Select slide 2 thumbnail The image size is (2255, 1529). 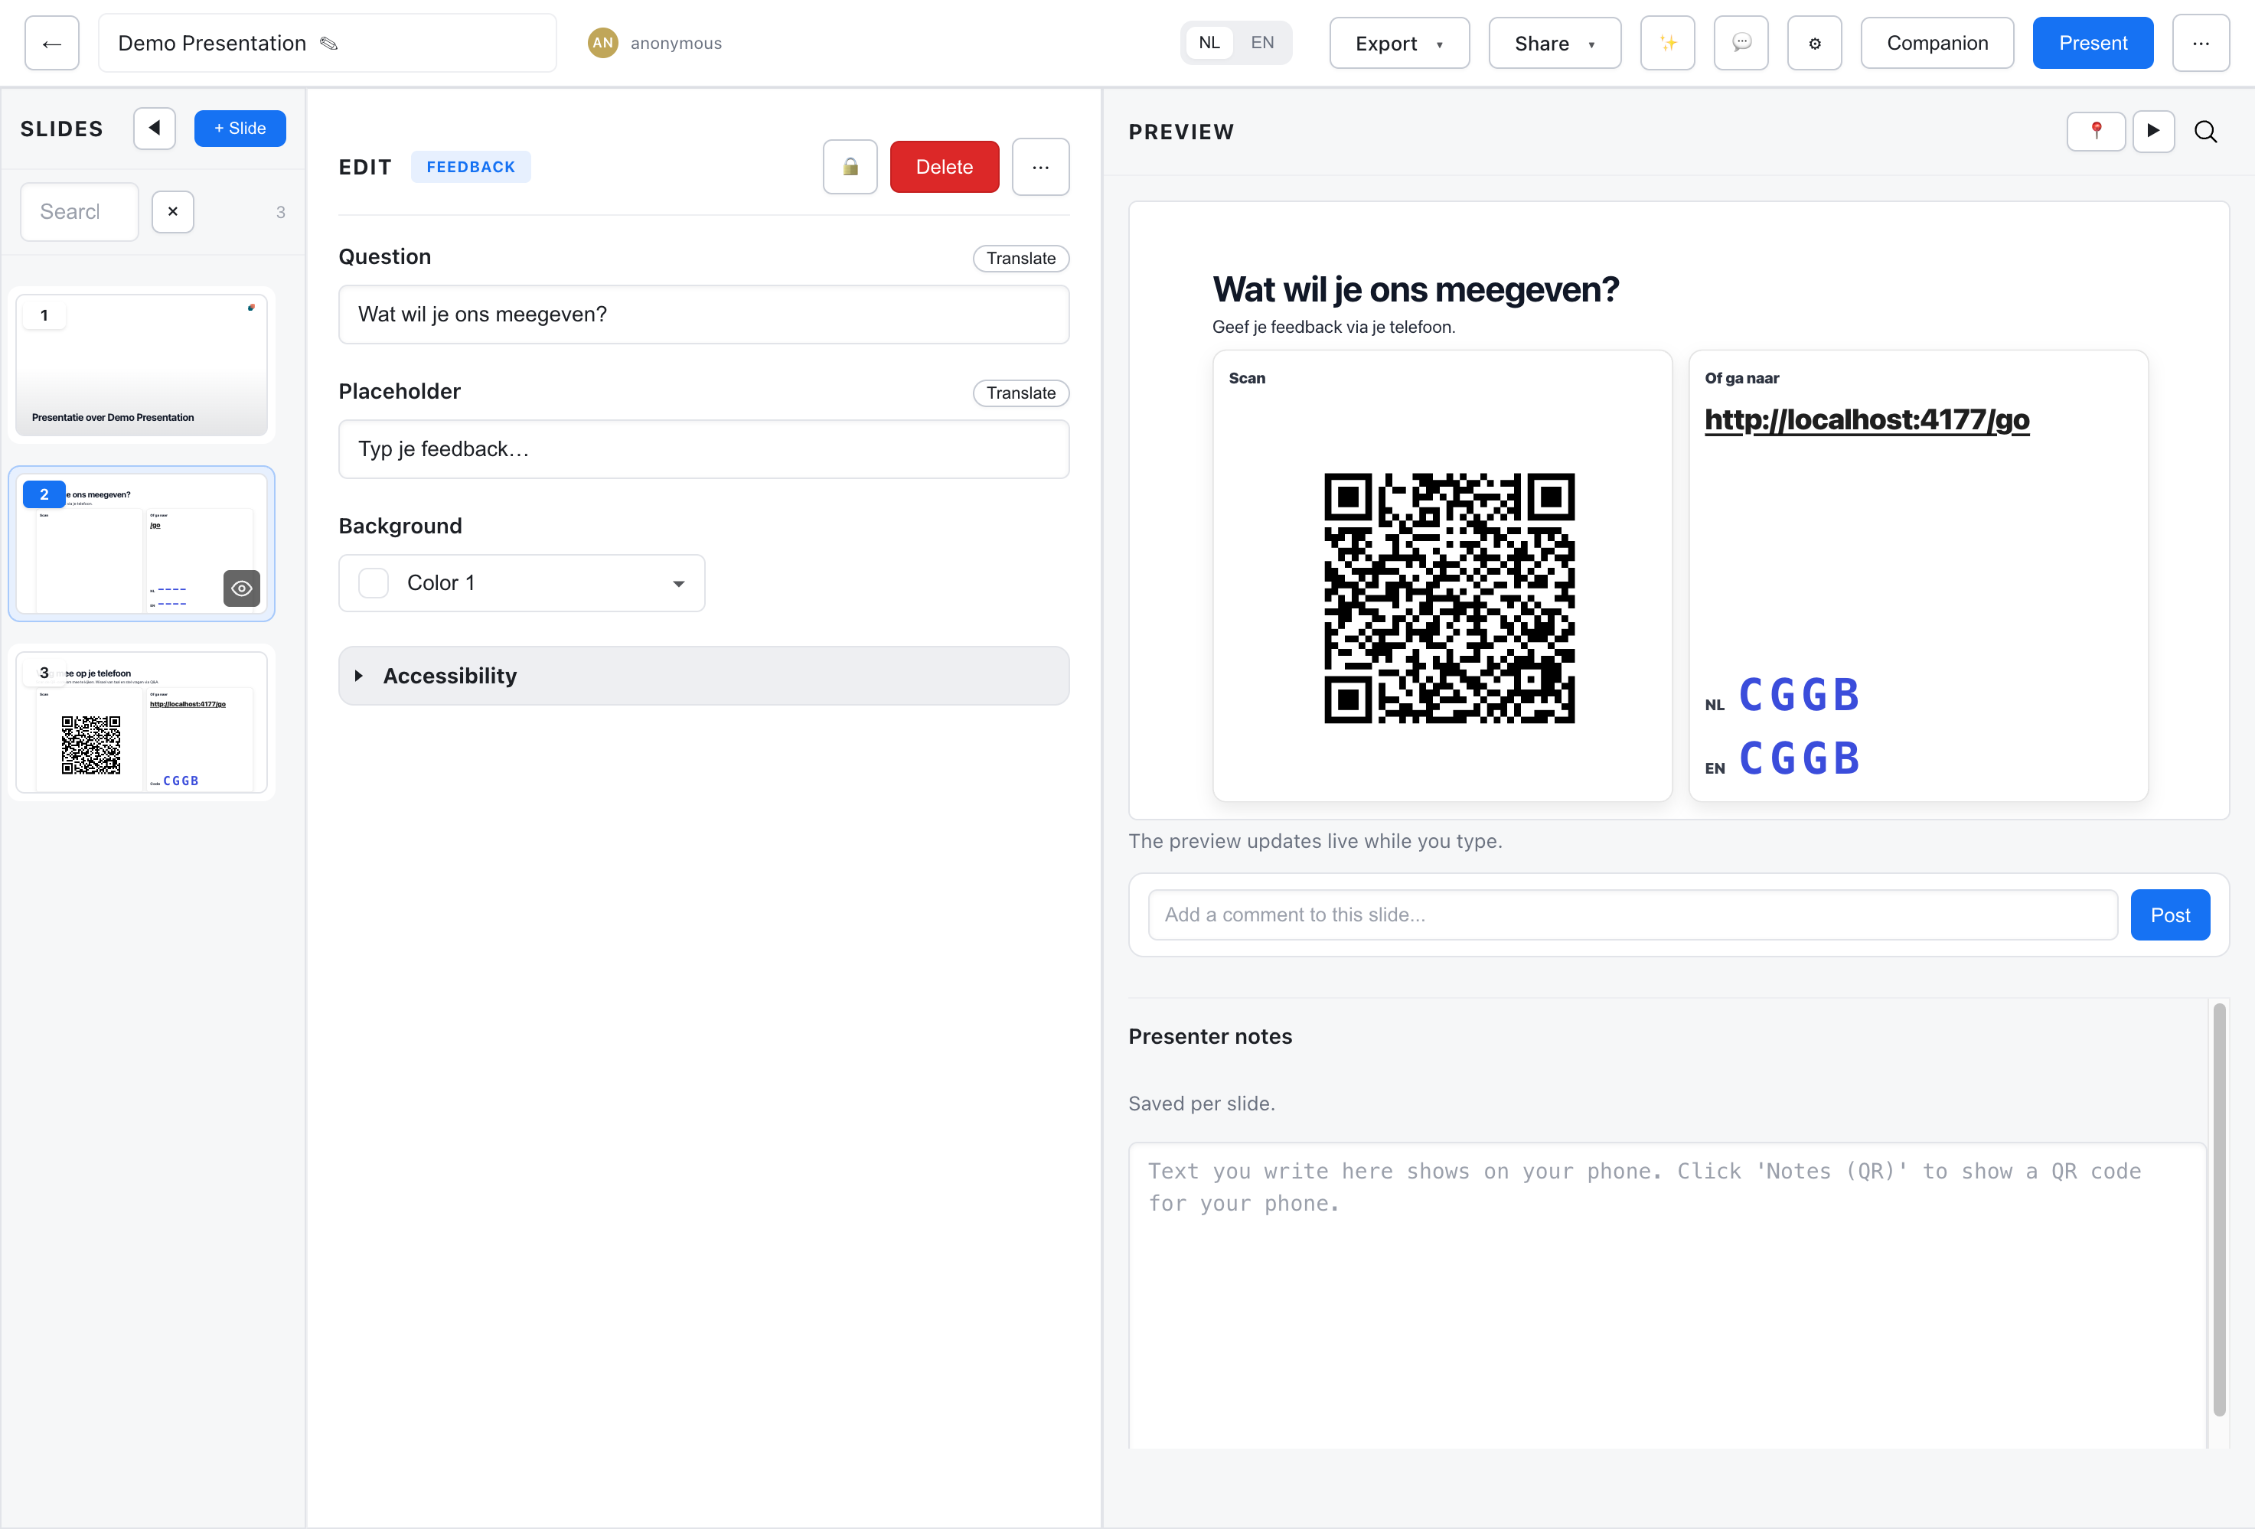tap(142, 543)
